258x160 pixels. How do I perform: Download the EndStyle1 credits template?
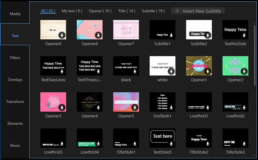pos(171,107)
